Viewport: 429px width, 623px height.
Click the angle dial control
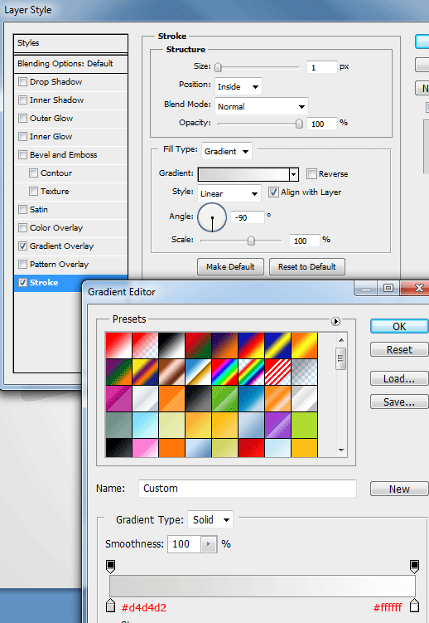(212, 217)
